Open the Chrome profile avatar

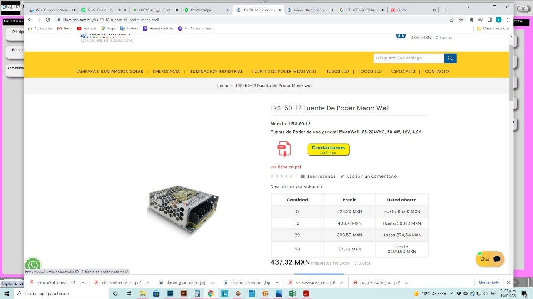click(498, 20)
